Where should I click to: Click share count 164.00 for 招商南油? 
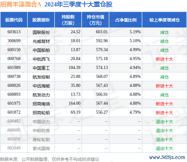tap(75, 103)
